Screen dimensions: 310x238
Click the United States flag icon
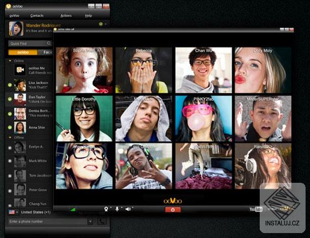(x=12, y=212)
